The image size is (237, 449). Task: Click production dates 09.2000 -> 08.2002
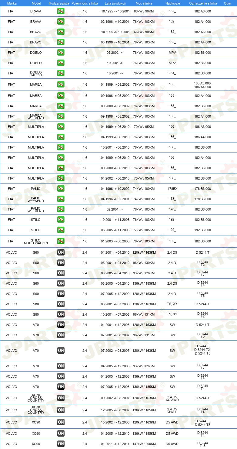point(115,106)
